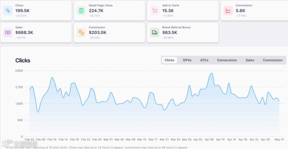Click the -18.98% change text
Image resolution: width=288 pixels, height=149 pixels.
[x=168, y=38]
